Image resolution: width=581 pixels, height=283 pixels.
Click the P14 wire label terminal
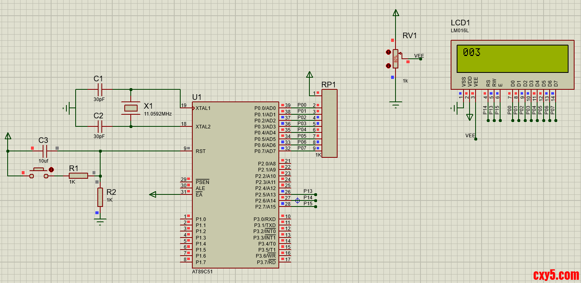coord(315,200)
